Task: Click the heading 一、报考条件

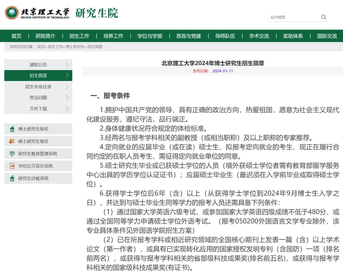Action: (x=110, y=96)
